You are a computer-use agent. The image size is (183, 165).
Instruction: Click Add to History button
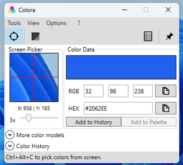tap(94, 122)
